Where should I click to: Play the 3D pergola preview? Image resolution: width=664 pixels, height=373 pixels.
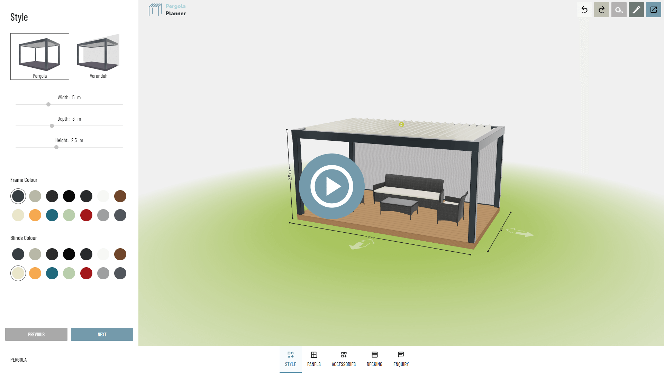(331, 186)
